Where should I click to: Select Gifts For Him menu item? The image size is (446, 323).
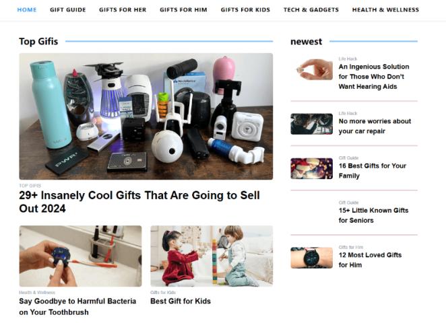[183, 9]
